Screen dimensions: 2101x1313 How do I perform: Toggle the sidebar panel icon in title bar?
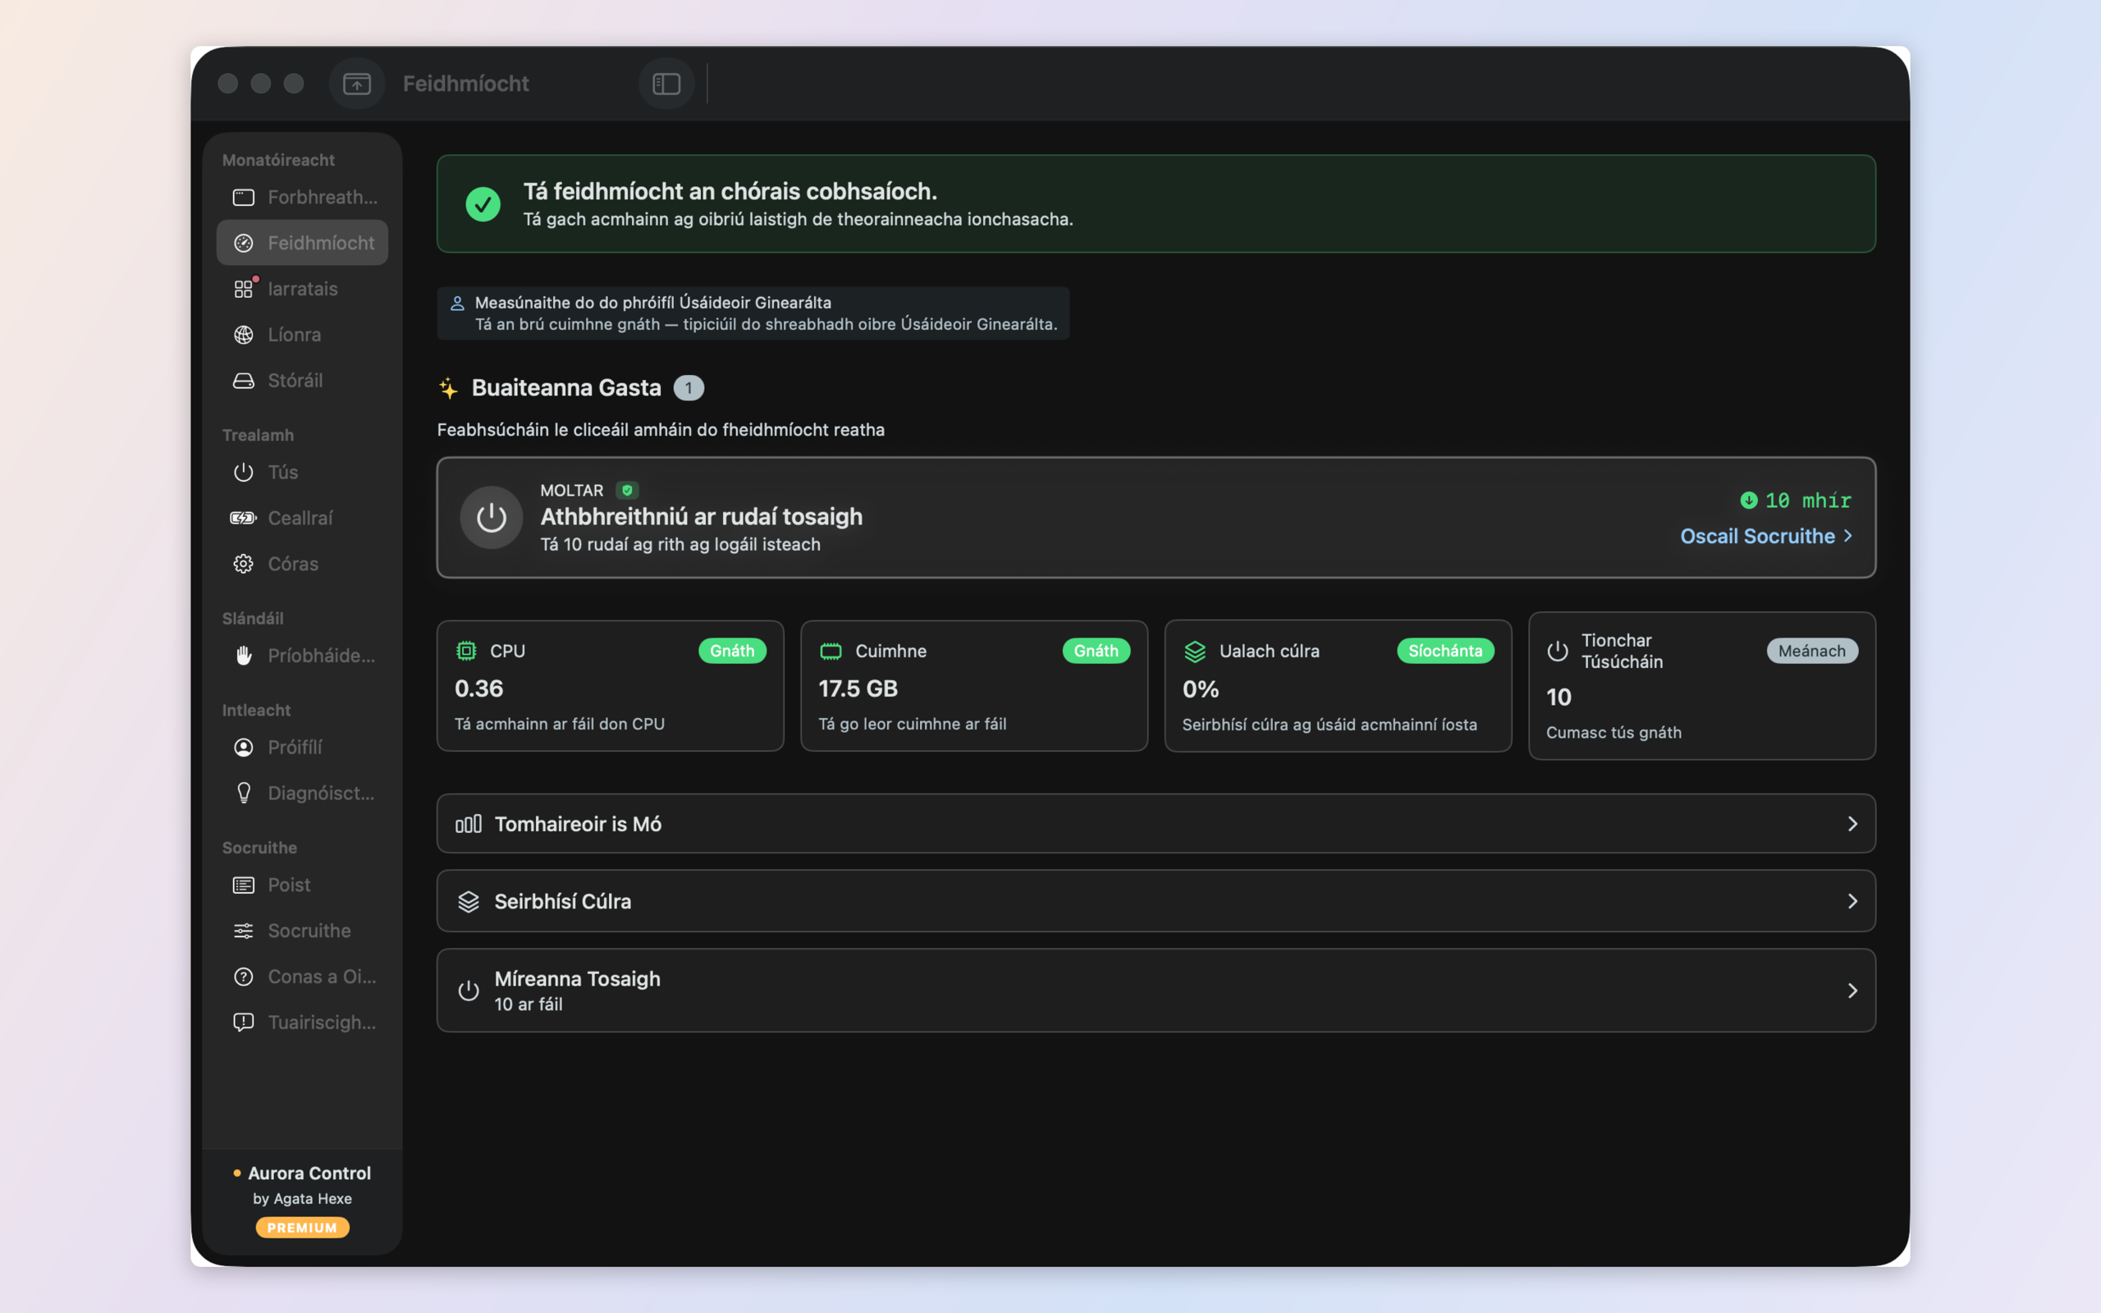[666, 84]
